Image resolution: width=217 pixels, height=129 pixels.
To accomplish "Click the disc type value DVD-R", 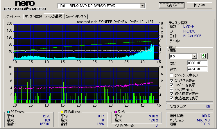I will click(189, 26).
